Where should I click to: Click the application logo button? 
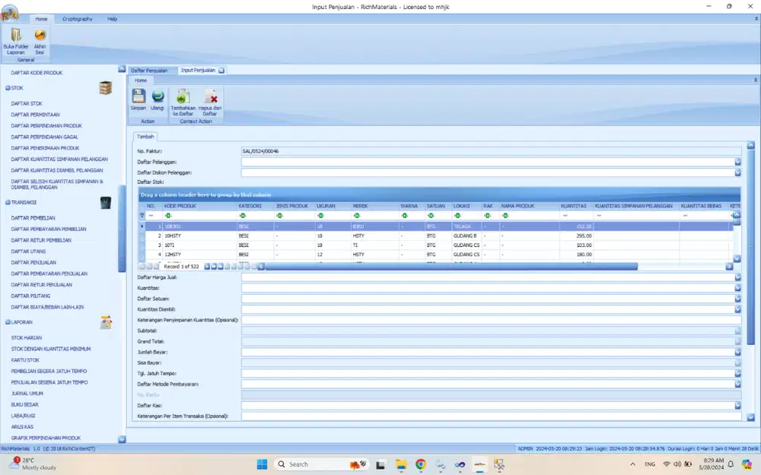[x=10, y=13]
